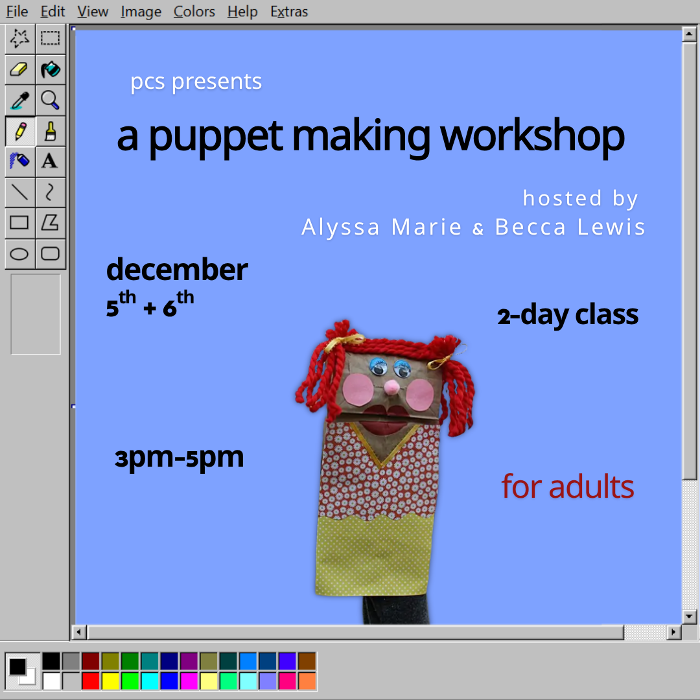The height and width of the screenshot is (700, 700).
Task: Choose the straight Line tool
Action: tap(20, 192)
